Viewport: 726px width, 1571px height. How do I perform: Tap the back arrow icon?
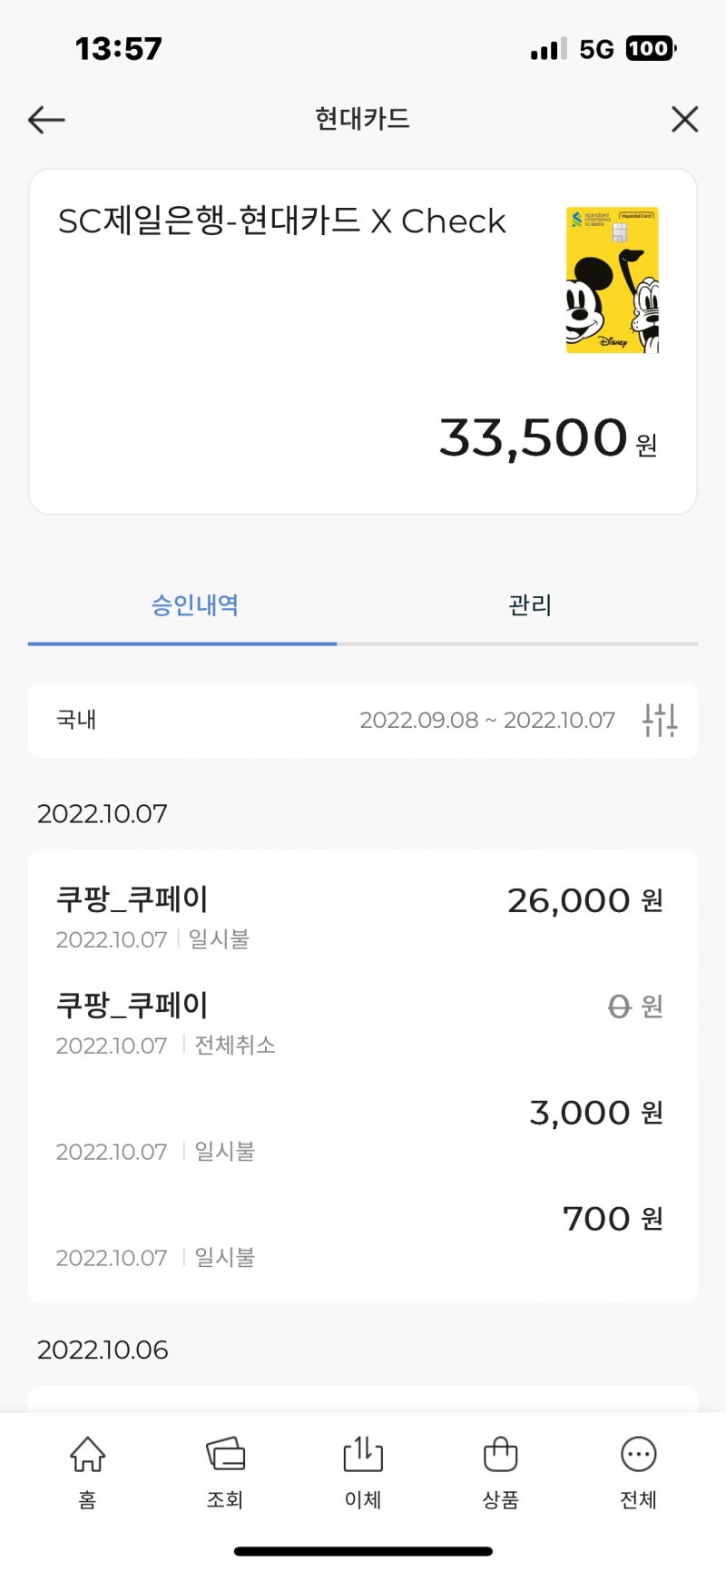click(46, 119)
